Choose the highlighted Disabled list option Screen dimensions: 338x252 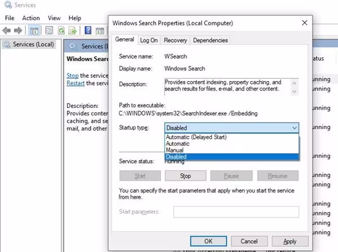pos(232,157)
